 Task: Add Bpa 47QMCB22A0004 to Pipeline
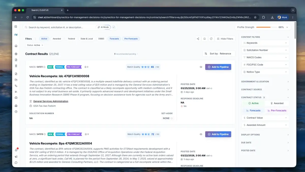click(218, 134)
